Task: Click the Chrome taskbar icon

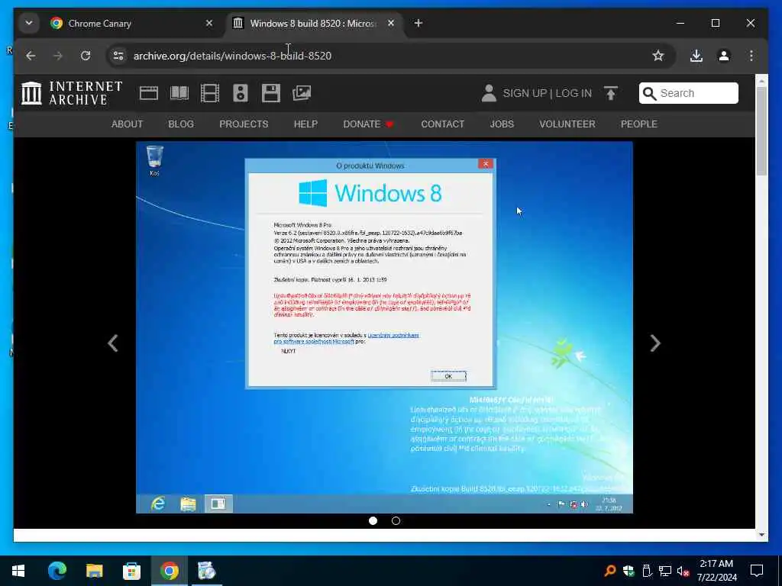Action: pyautogui.click(x=170, y=571)
